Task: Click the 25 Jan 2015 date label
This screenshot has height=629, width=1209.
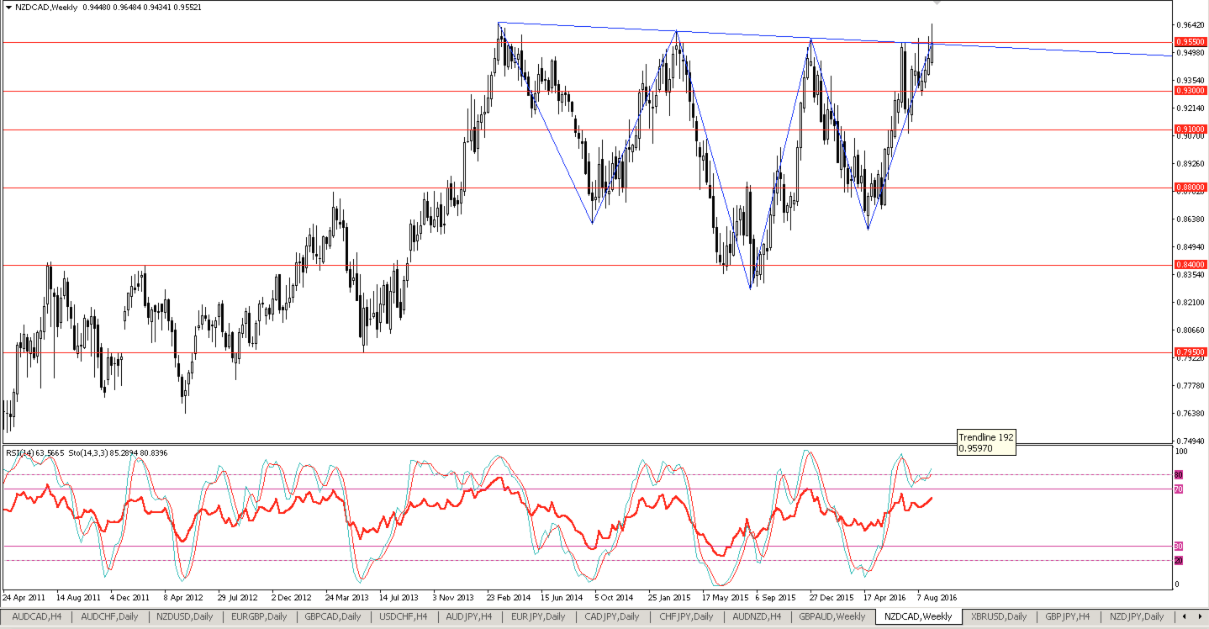Action: 668,596
